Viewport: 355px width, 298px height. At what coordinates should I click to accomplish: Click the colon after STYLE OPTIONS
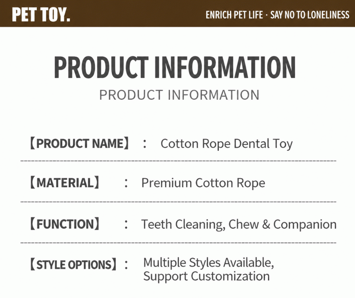tap(126, 265)
